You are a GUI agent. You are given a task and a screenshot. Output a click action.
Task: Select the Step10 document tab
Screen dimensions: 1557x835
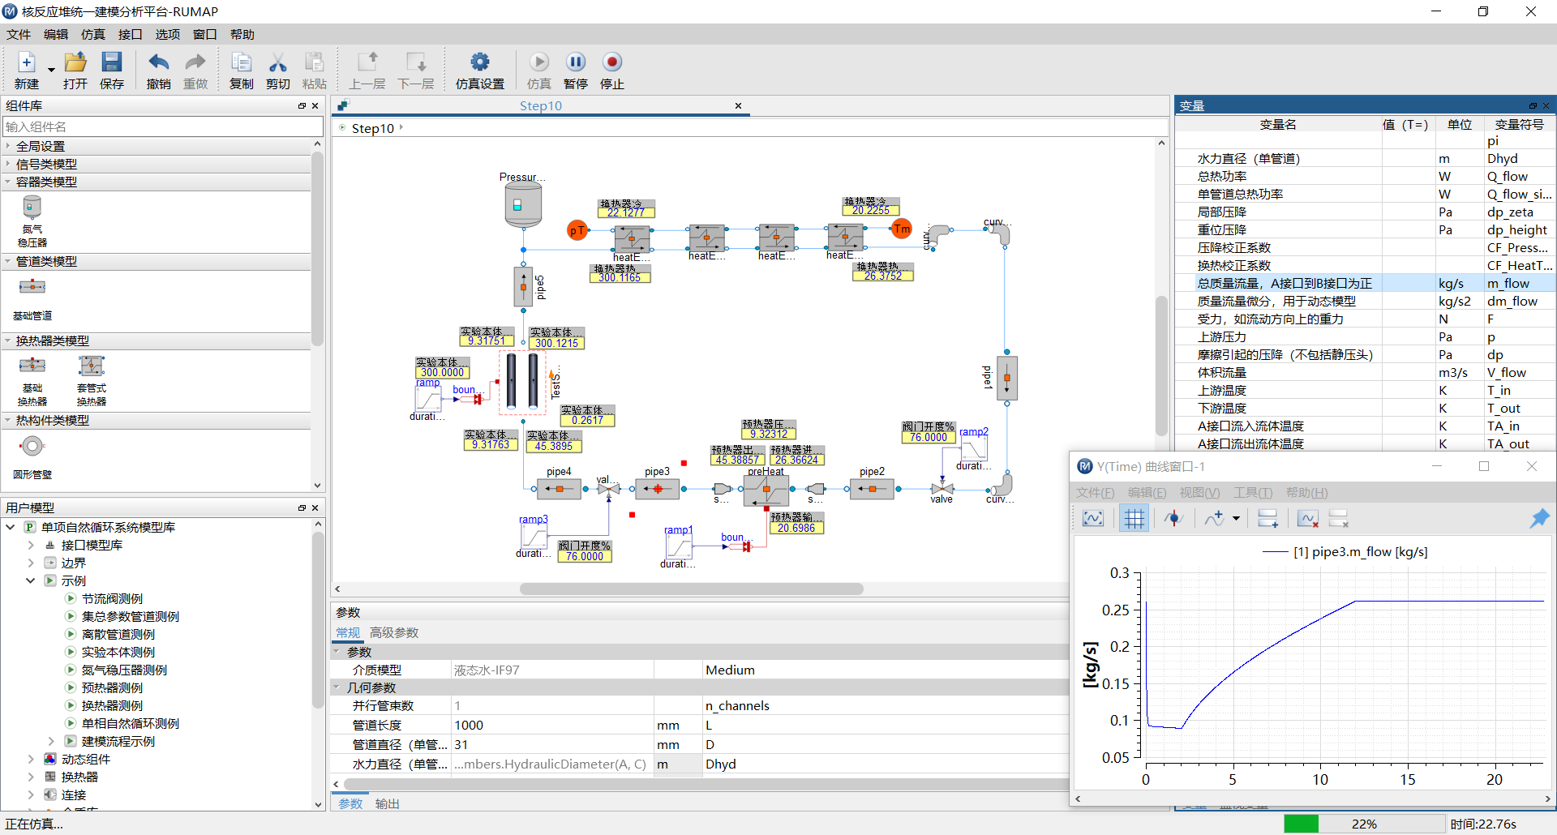(x=541, y=105)
